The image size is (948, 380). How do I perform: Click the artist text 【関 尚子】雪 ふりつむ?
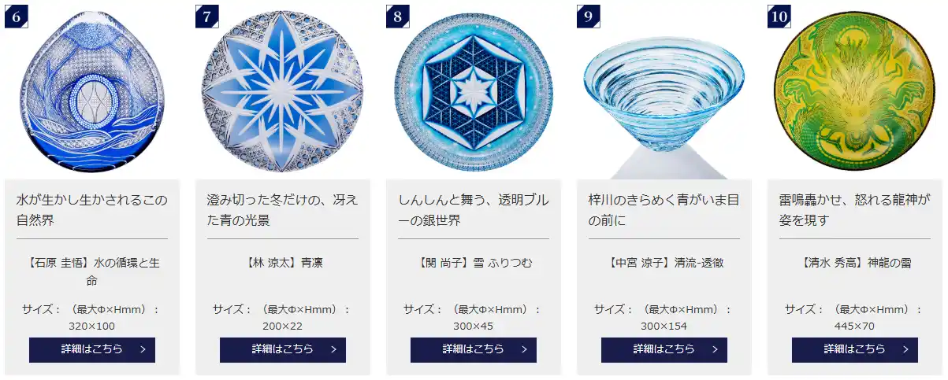pos(474,263)
